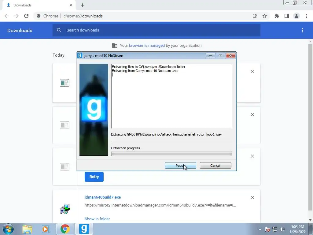The width and height of the screenshot is (313, 235).
Task: Close the garry's mod 10 NoSteam window
Action: click(230, 56)
